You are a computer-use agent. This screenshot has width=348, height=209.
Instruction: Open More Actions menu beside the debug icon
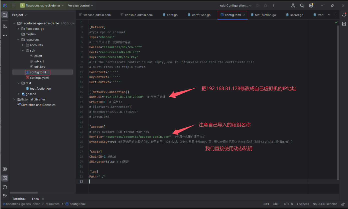(x=273, y=6)
